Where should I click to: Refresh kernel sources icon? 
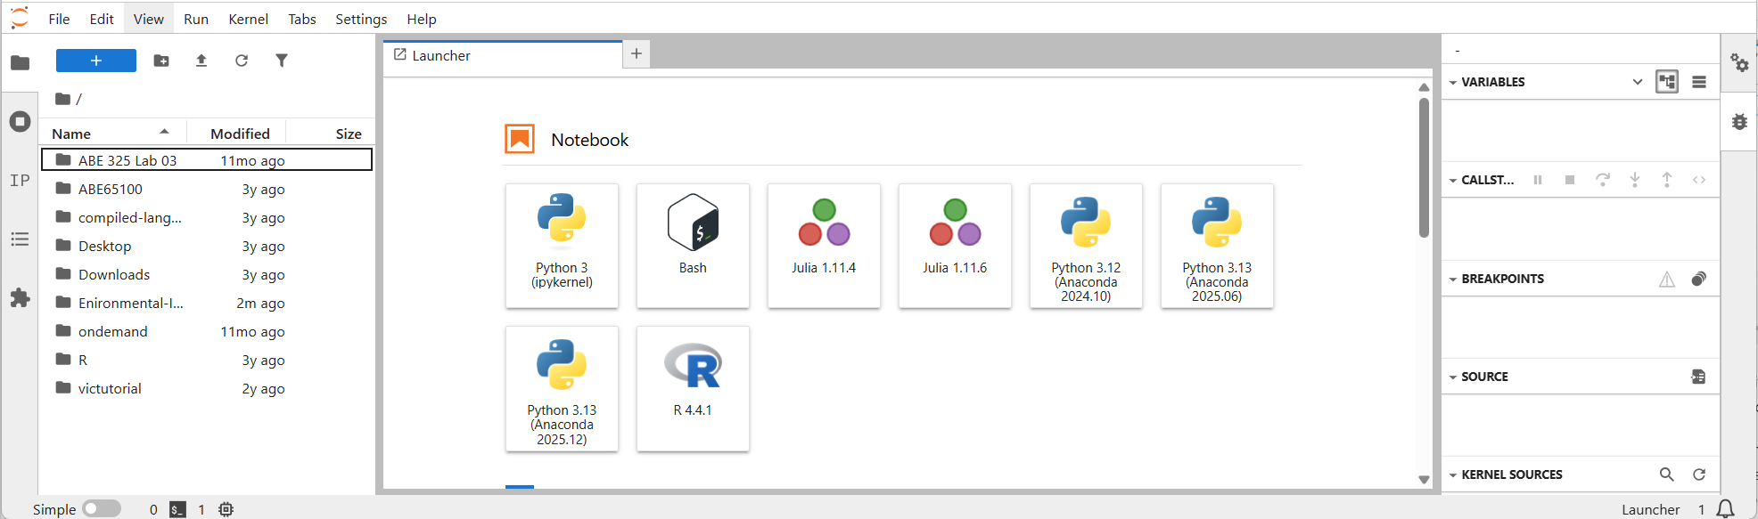coord(1699,474)
